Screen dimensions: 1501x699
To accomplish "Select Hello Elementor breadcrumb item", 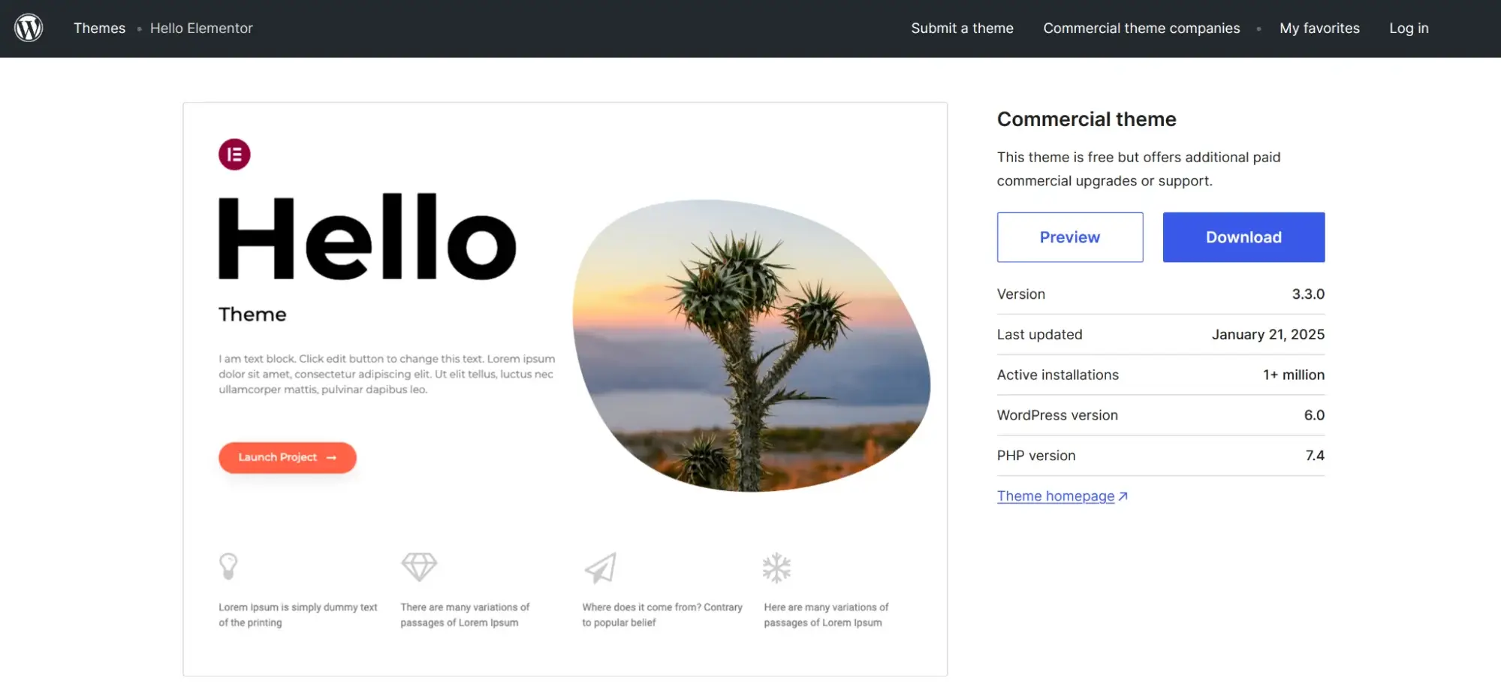I will point(201,29).
